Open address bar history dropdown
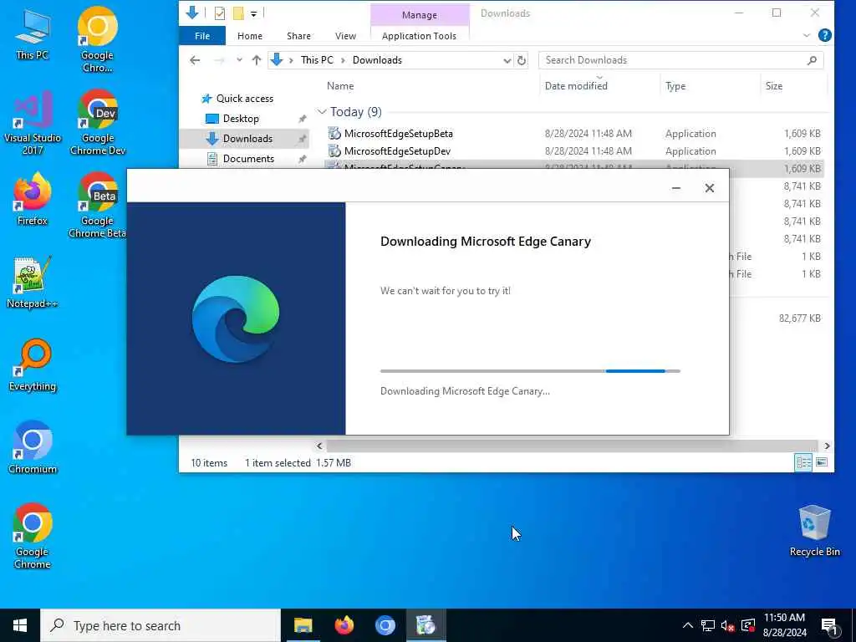The height and width of the screenshot is (642, 856). [507, 60]
